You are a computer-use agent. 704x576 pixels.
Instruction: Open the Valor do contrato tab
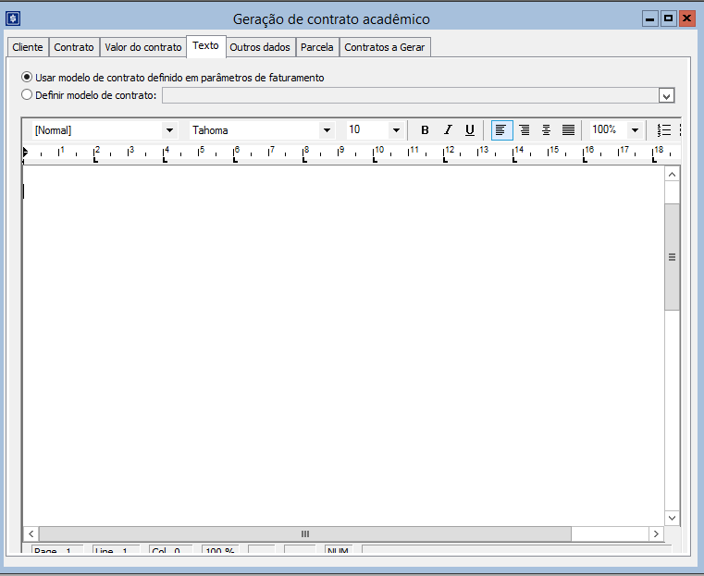click(x=143, y=47)
